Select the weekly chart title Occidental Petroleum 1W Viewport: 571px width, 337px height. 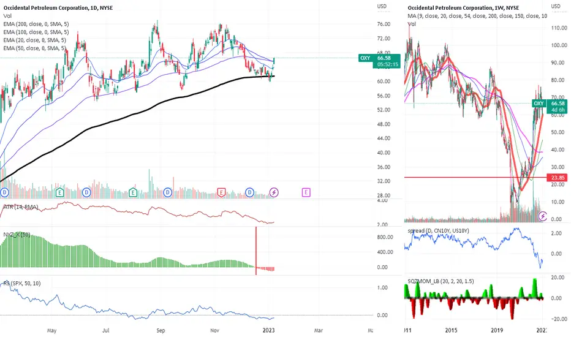(x=463, y=7)
